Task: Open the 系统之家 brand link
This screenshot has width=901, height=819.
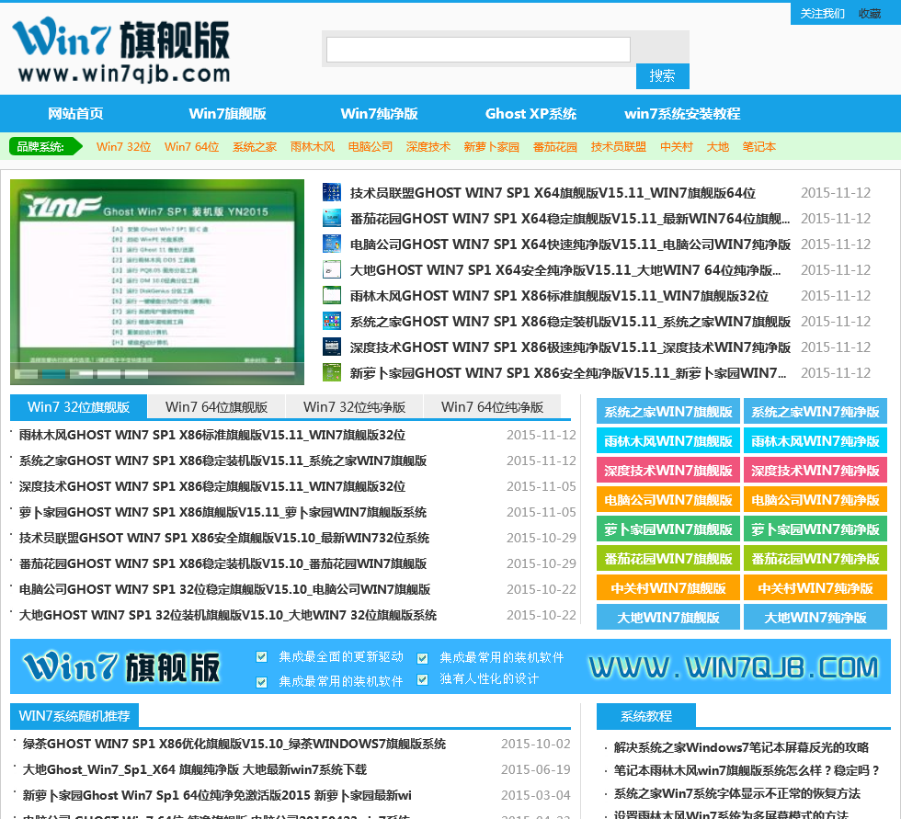Action: 255,146
